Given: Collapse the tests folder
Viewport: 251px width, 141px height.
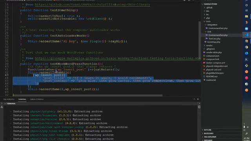Looking at the screenshot, I should [x=204, y=21].
